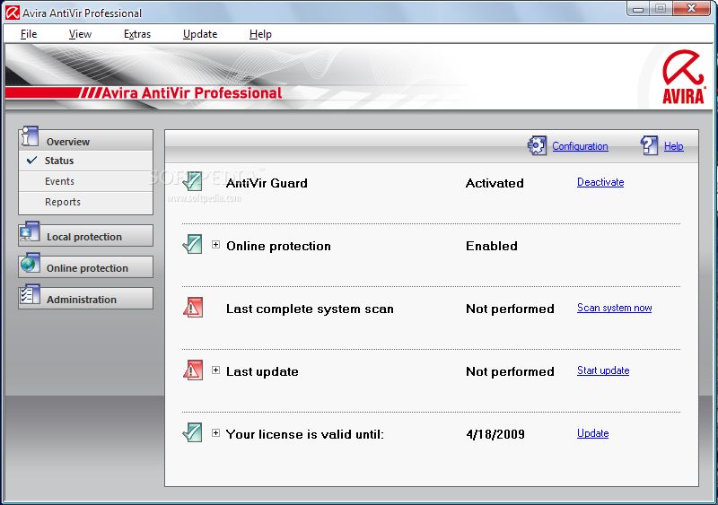718x505 pixels.
Task: Click the Activated status text
Action: [495, 183]
